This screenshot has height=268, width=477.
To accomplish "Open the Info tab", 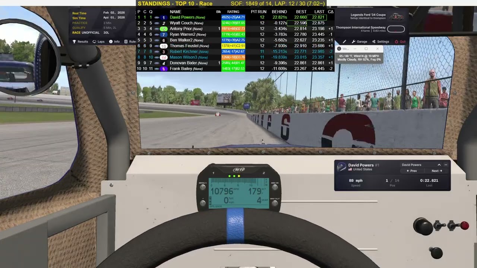I will point(114,42).
